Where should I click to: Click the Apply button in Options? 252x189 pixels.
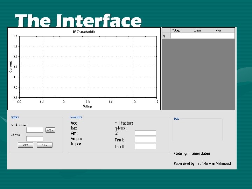pyautogui.click(x=50, y=130)
